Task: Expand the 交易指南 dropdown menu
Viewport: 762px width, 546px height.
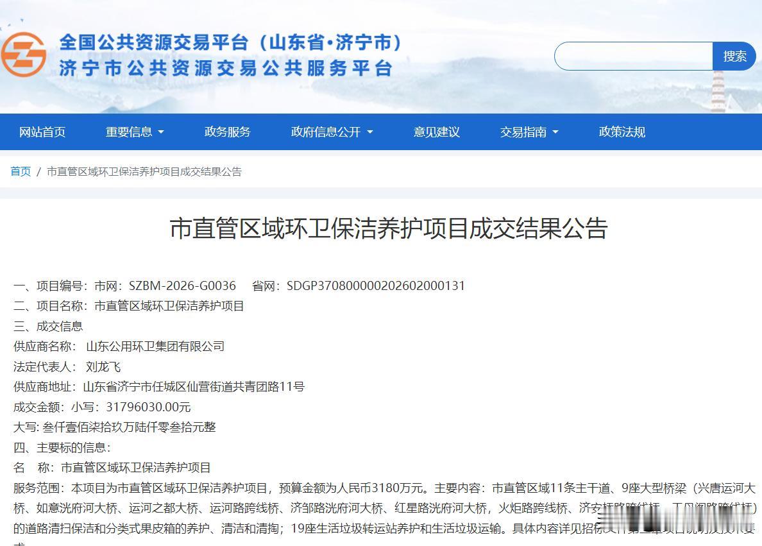Action: tap(529, 132)
